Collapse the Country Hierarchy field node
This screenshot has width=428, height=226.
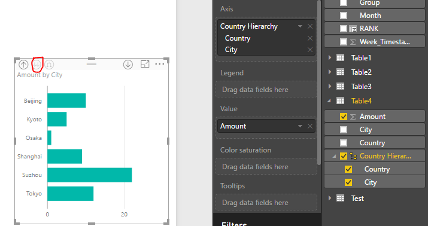point(334,156)
